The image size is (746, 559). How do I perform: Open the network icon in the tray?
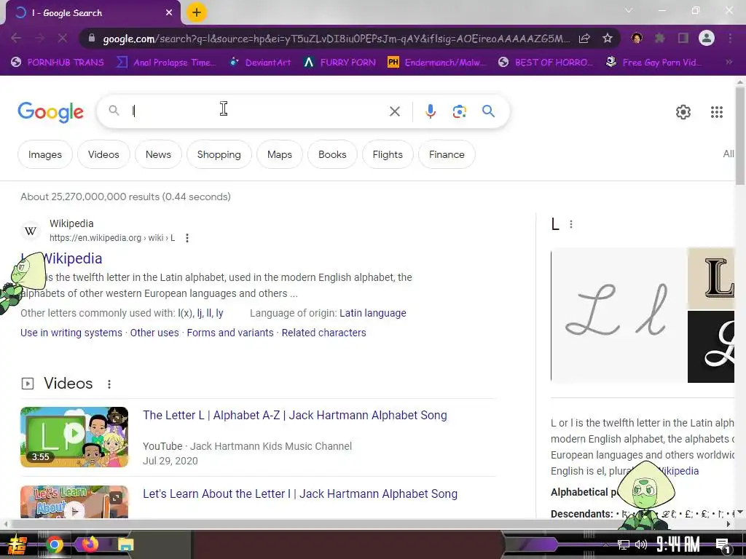[x=624, y=544]
